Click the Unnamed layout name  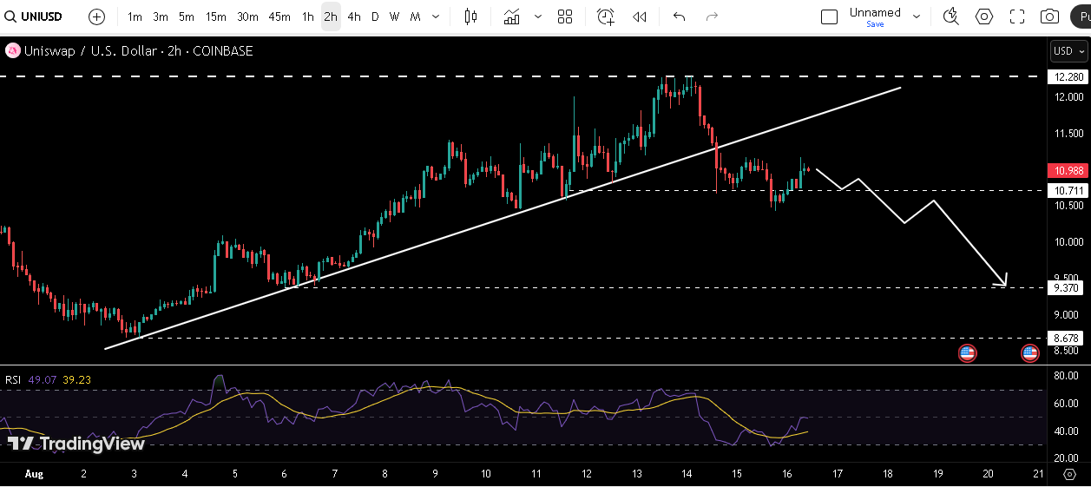[875, 12]
